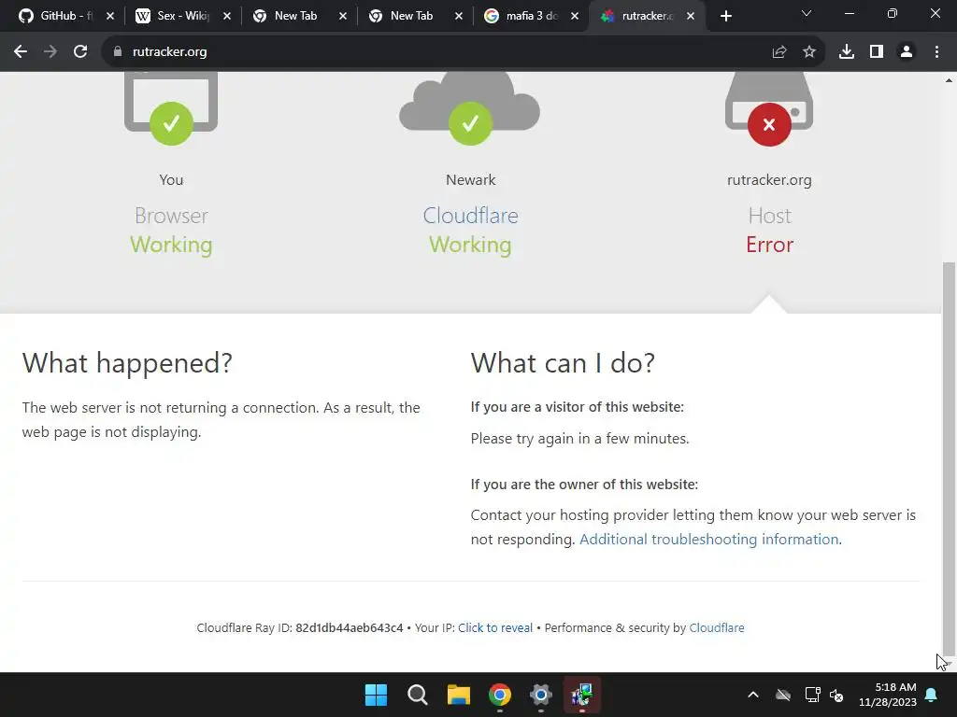The image size is (957, 717).
Task: Click the forward navigation arrow
Action: pos(50,52)
